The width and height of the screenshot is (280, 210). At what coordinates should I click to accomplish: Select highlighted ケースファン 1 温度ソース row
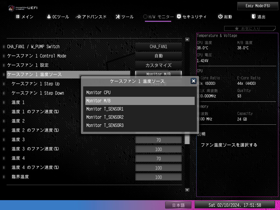coord(68,75)
